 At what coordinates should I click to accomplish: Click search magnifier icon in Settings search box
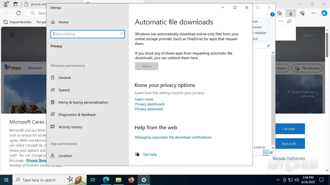point(121,34)
